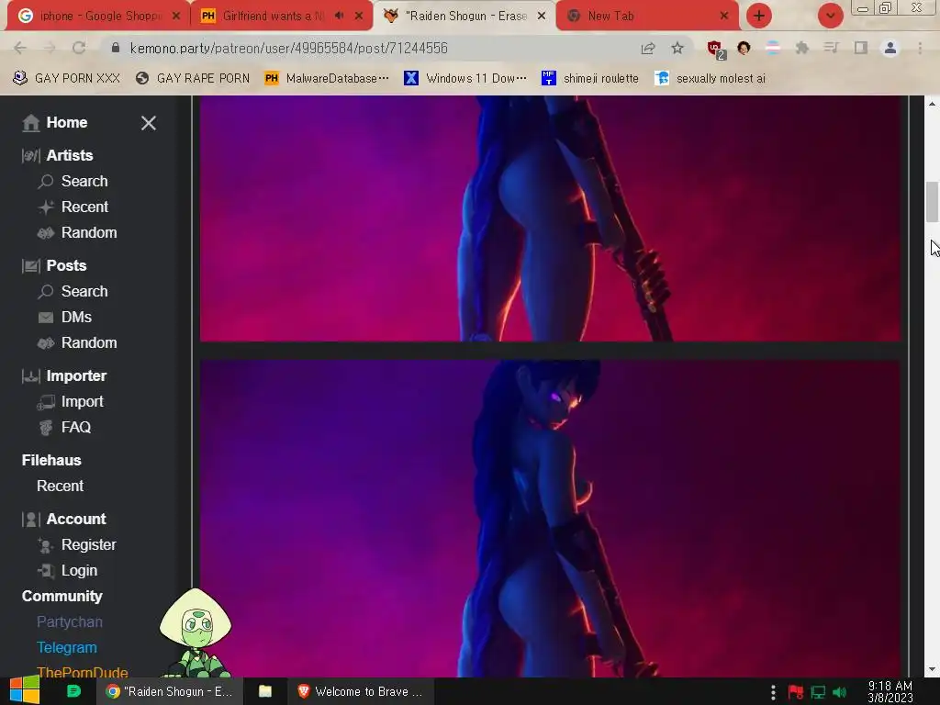Reload the current page

point(79,48)
